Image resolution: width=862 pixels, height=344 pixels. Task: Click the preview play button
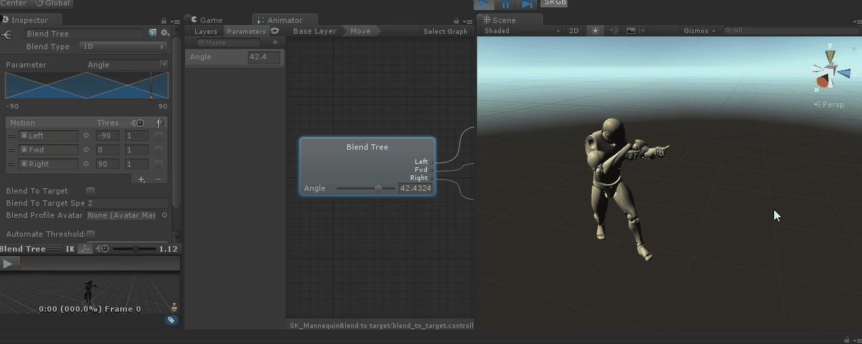(8, 264)
